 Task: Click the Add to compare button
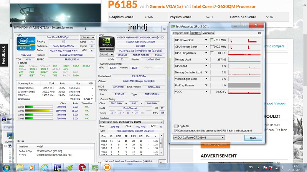[276, 46]
